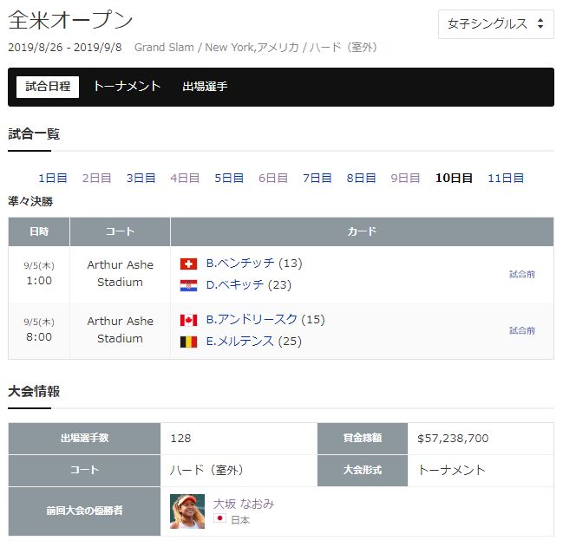
Task: Click Japan flag under 大坂 なおみ
Action: click(x=219, y=518)
